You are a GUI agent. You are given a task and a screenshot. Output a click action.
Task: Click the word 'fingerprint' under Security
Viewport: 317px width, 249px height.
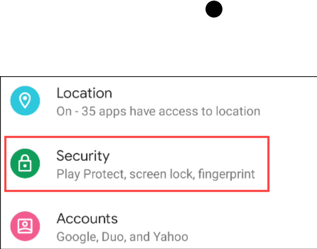click(x=227, y=174)
